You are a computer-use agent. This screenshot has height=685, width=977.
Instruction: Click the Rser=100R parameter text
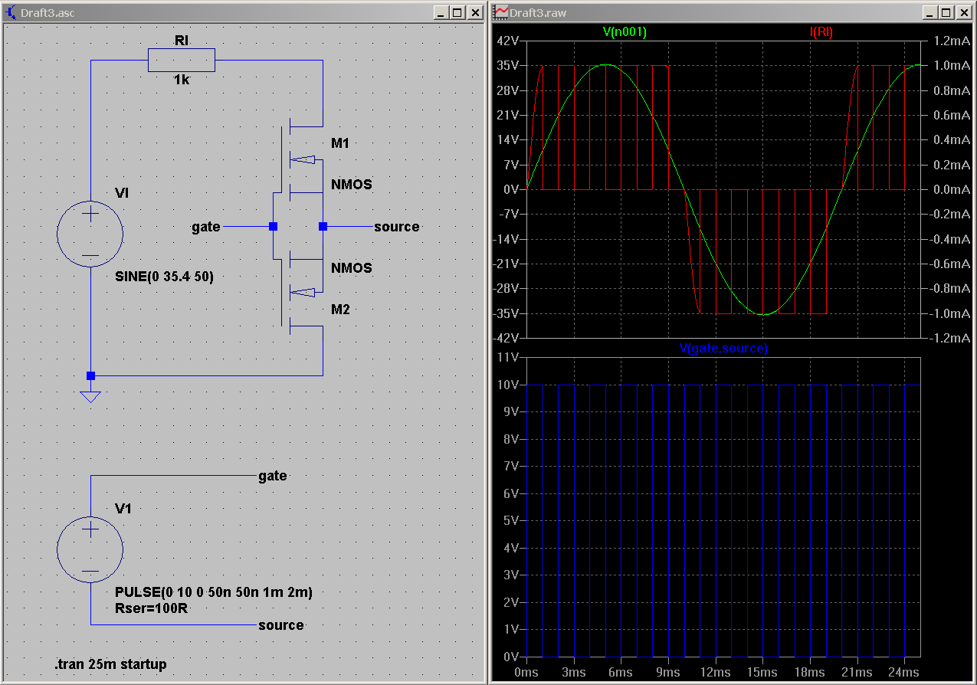tap(152, 608)
